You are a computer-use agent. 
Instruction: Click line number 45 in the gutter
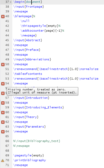click(7, 40)
